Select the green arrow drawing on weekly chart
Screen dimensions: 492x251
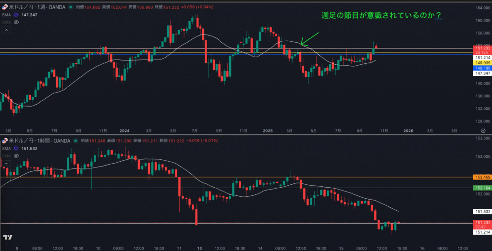[x=309, y=38]
